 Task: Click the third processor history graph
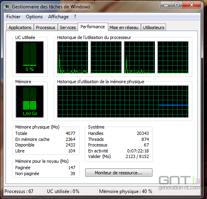139,57
